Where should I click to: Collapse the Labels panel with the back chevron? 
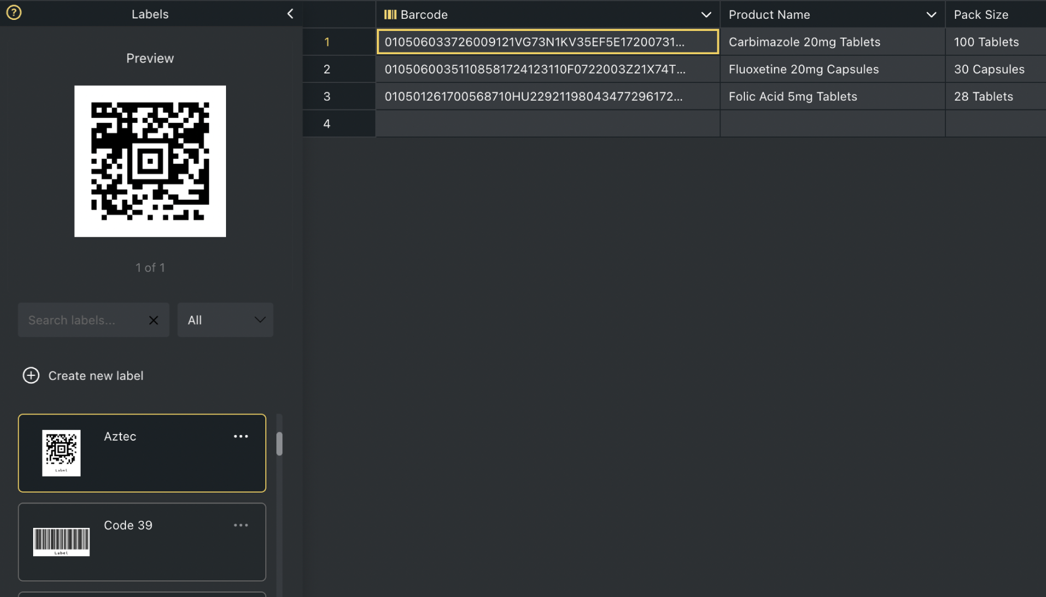click(290, 14)
